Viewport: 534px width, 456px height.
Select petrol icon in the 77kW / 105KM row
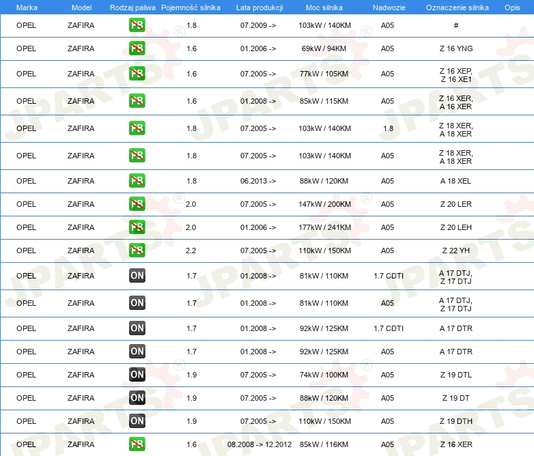137,74
